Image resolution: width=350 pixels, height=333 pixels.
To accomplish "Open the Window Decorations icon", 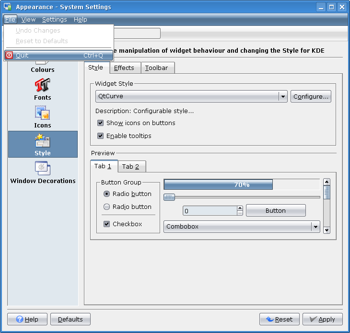I will pyautogui.click(x=43, y=172).
